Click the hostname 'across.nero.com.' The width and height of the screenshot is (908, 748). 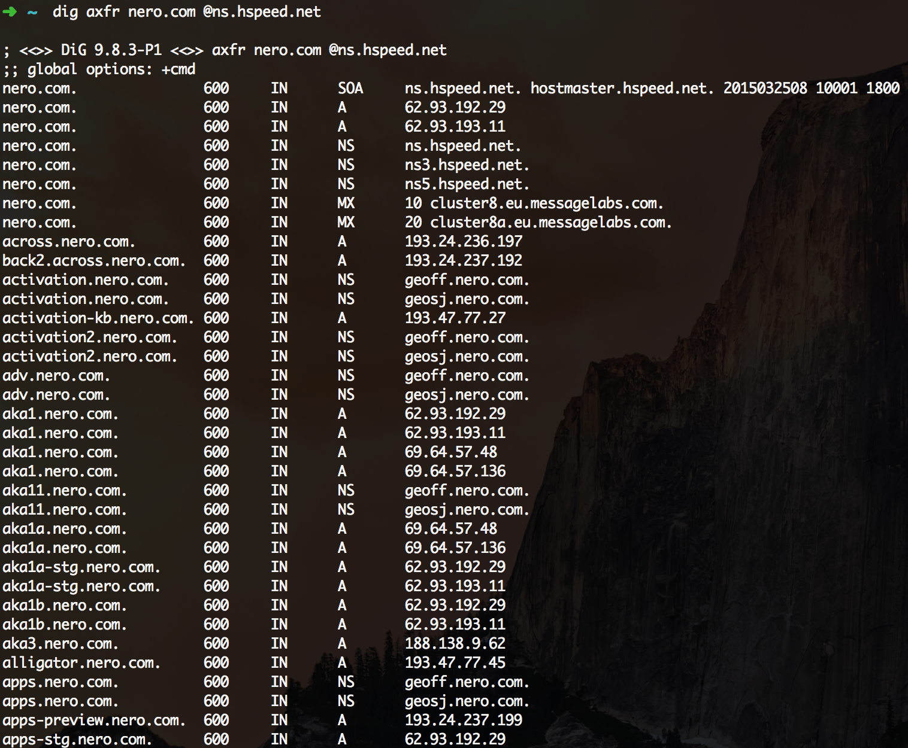tap(69, 242)
